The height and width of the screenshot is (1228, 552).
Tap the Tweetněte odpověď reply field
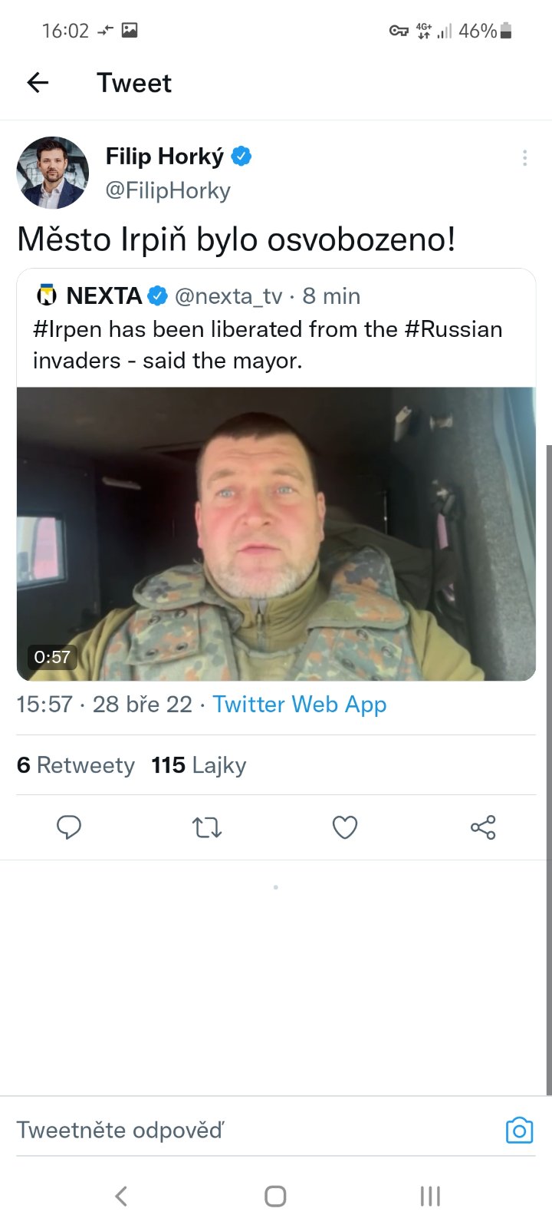coord(230,1130)
